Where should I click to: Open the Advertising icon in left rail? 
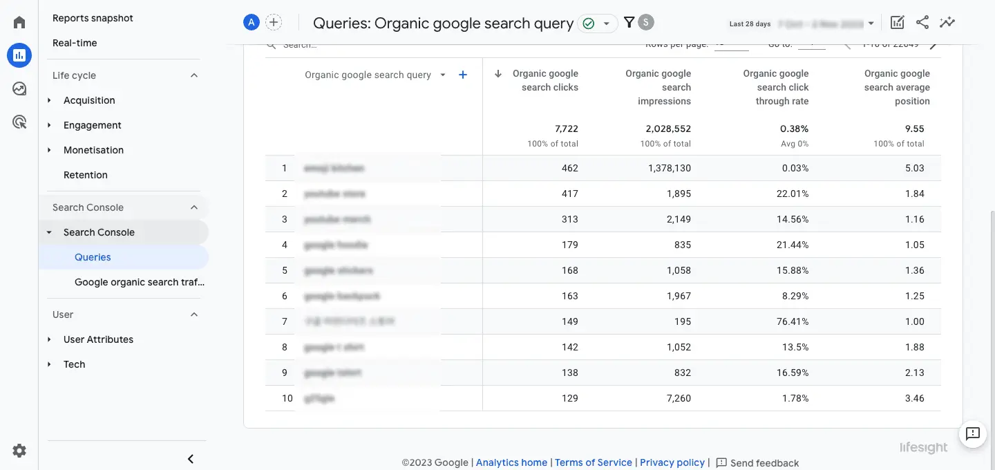tap(19, 122)
